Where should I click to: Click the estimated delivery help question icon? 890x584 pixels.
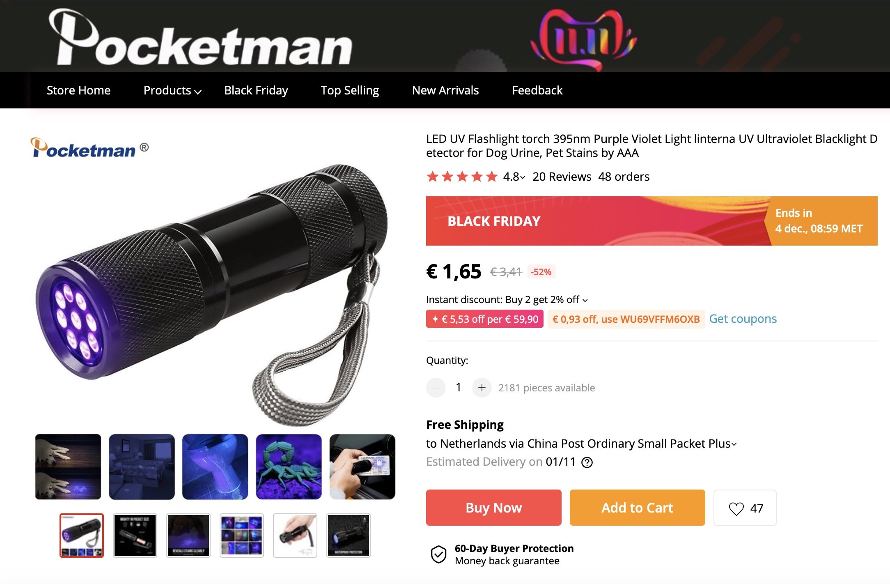coord(587,462)
